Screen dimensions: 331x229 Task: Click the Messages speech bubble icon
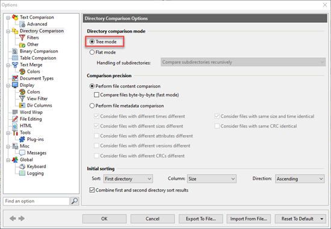22,153
